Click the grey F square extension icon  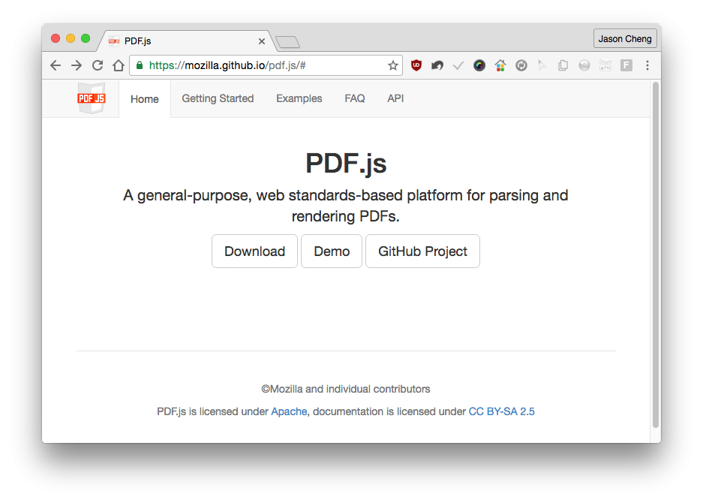click(626, 65)
